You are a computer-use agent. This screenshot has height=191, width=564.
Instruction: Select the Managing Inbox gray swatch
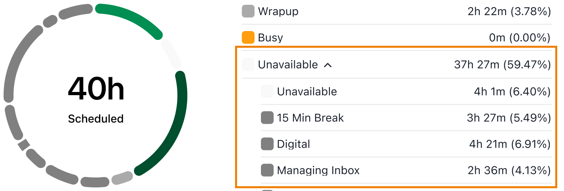(x=267, y=170)
